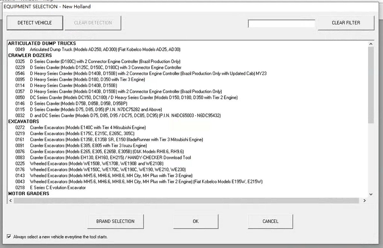Focus the filter text input field
The width and height of the screenshot is (383, 248).
(282, 24)
